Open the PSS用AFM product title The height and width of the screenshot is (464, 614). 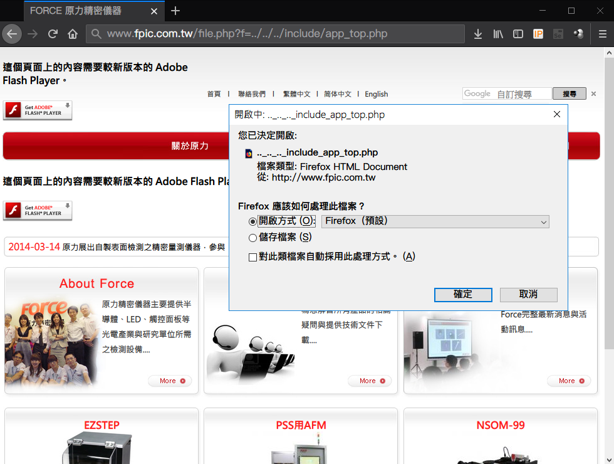[301, 425]
